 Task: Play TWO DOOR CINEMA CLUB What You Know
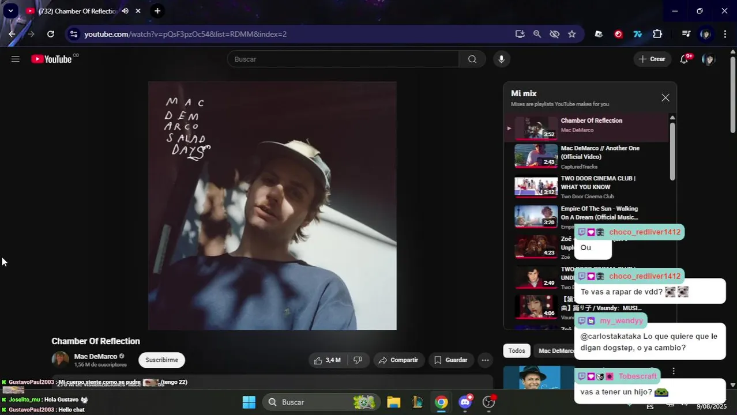586,187
